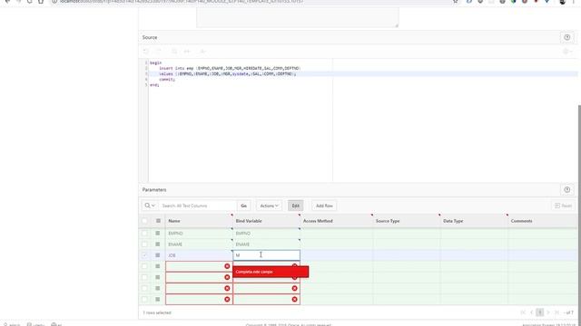Viewport: 581px width, 326px height.
Task: Select page 1 in grid pagination
Action: click(x=540, y=312)
